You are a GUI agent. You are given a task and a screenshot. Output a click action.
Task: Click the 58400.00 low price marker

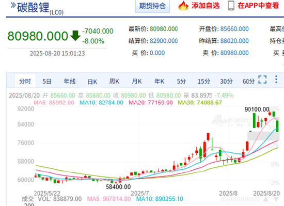pyautogui.click(x=118, y=186)
